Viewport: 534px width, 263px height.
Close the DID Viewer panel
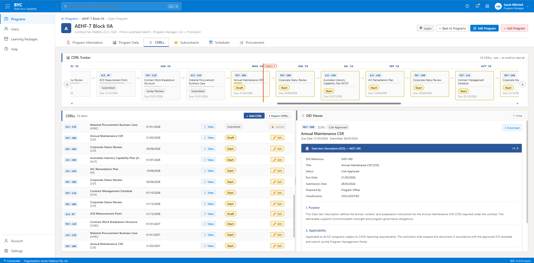click(517, 115)
